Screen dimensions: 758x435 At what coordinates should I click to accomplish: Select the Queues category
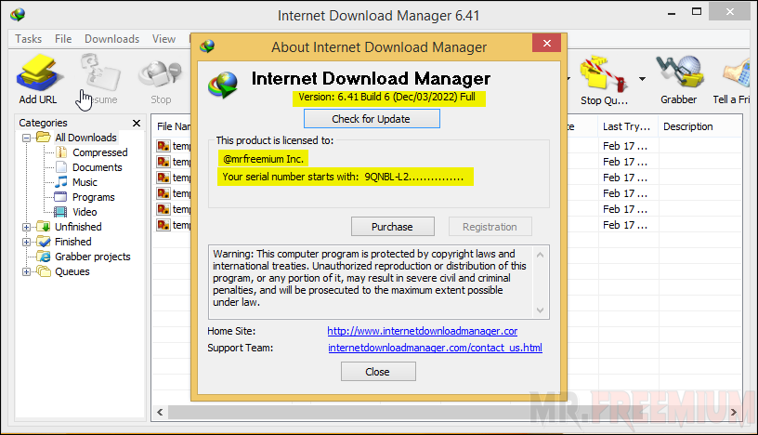pos(72,272)
